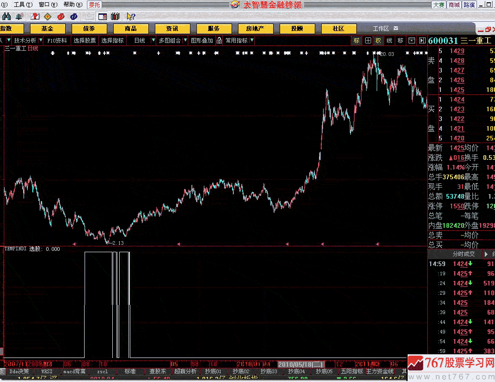The width and height of the screenshot is (495, 382).
Task: Click the crosshair grid icon
Action: [x=368, y=40]
